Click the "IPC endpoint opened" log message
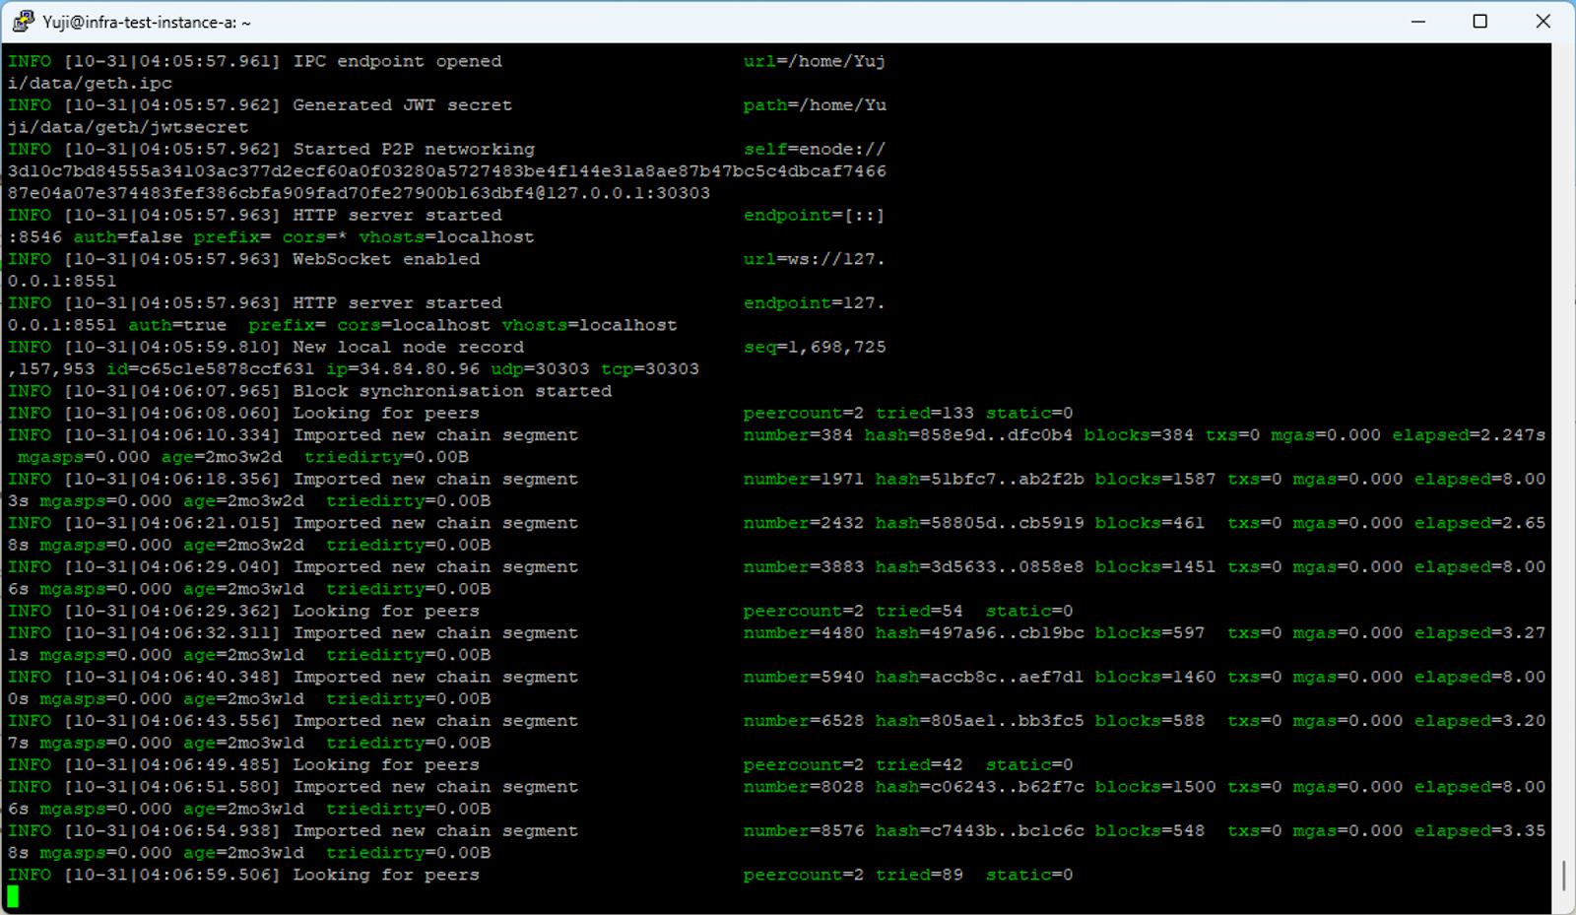1576x915 pixels. [397, 61]
